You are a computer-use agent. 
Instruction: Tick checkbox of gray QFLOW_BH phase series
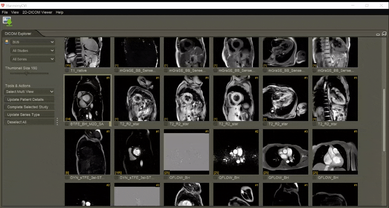coord(166,178)
